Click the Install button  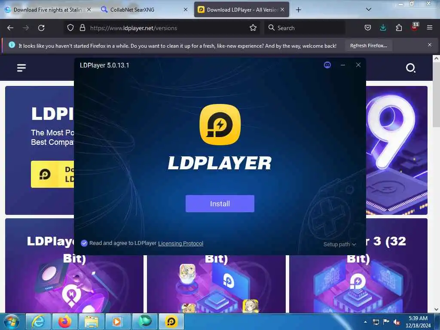point(220,203)
